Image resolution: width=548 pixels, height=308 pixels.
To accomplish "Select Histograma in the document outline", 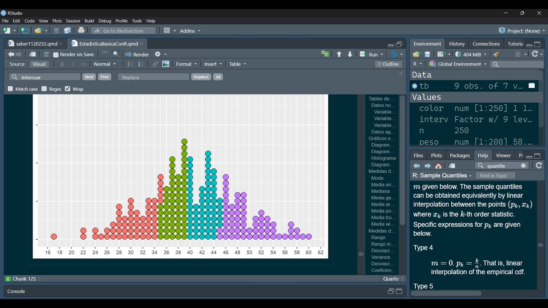I will pyautogui.click(x=383, y=158).
